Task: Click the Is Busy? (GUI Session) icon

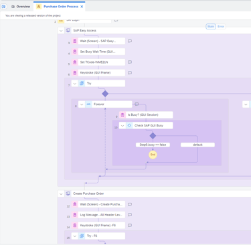Action: [x=122, y=114]
